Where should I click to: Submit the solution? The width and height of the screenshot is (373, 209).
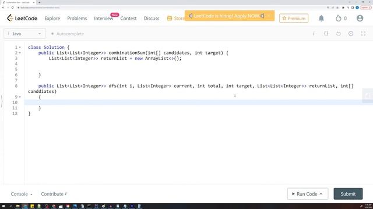[x=348, y=194]
